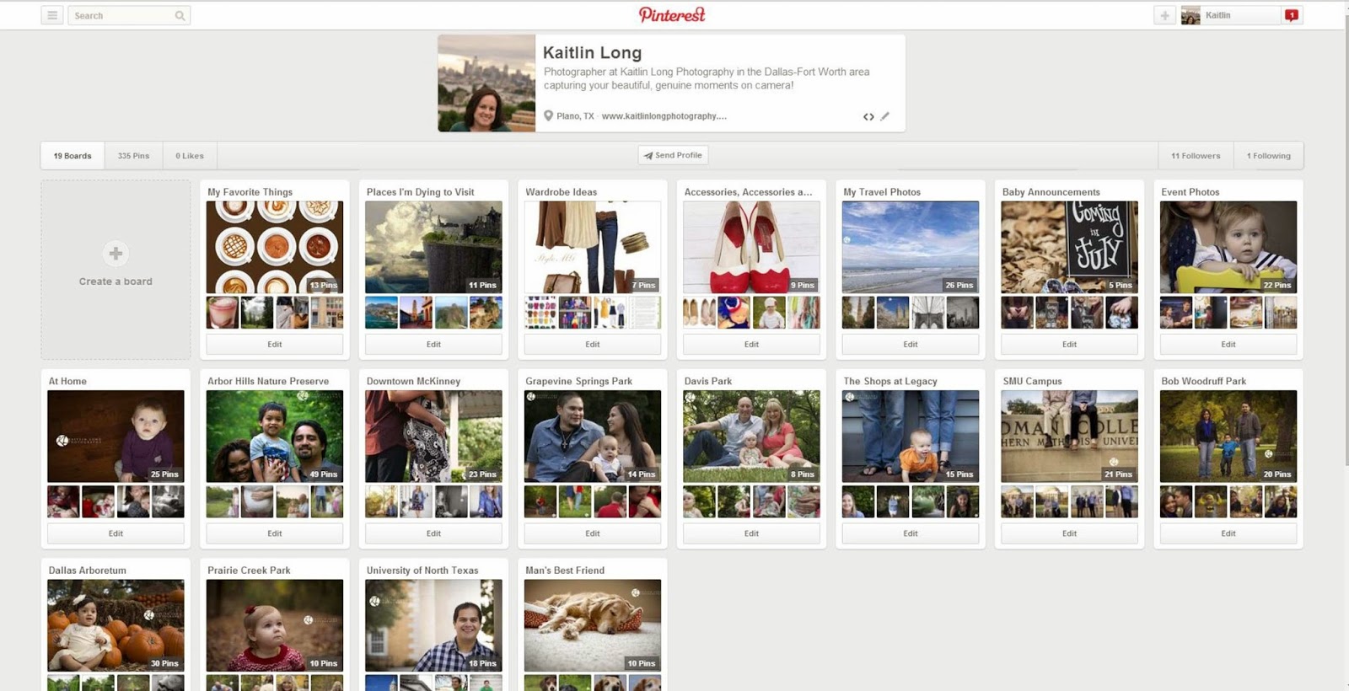1349x691 pixels.
Task: Click Kaitlin Long's profile photo
Action: 486,83
